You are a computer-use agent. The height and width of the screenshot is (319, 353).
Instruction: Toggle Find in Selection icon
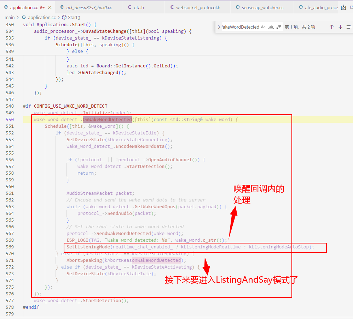[x=349, y=27]
